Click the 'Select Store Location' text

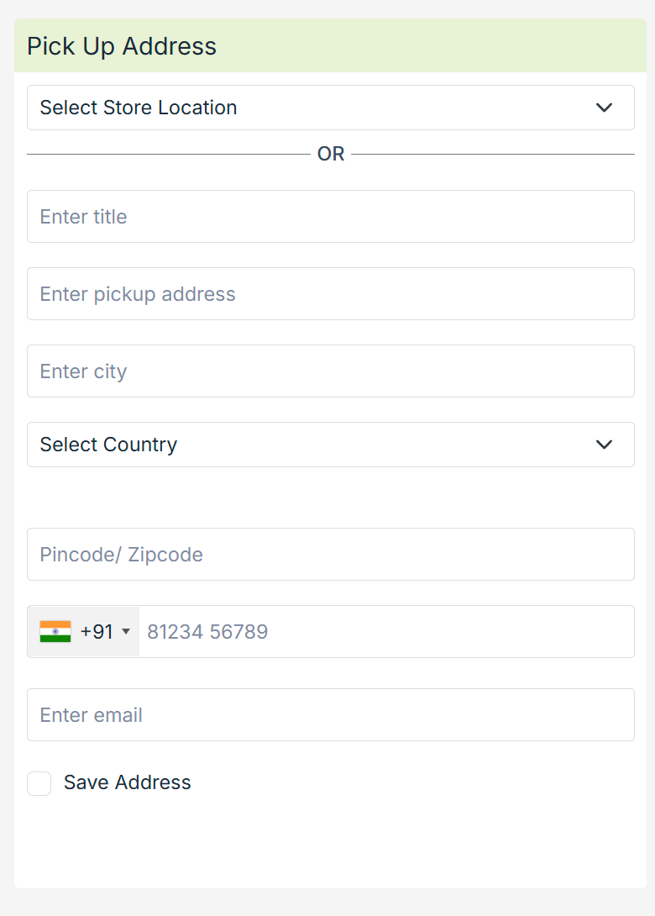point(139,108)
